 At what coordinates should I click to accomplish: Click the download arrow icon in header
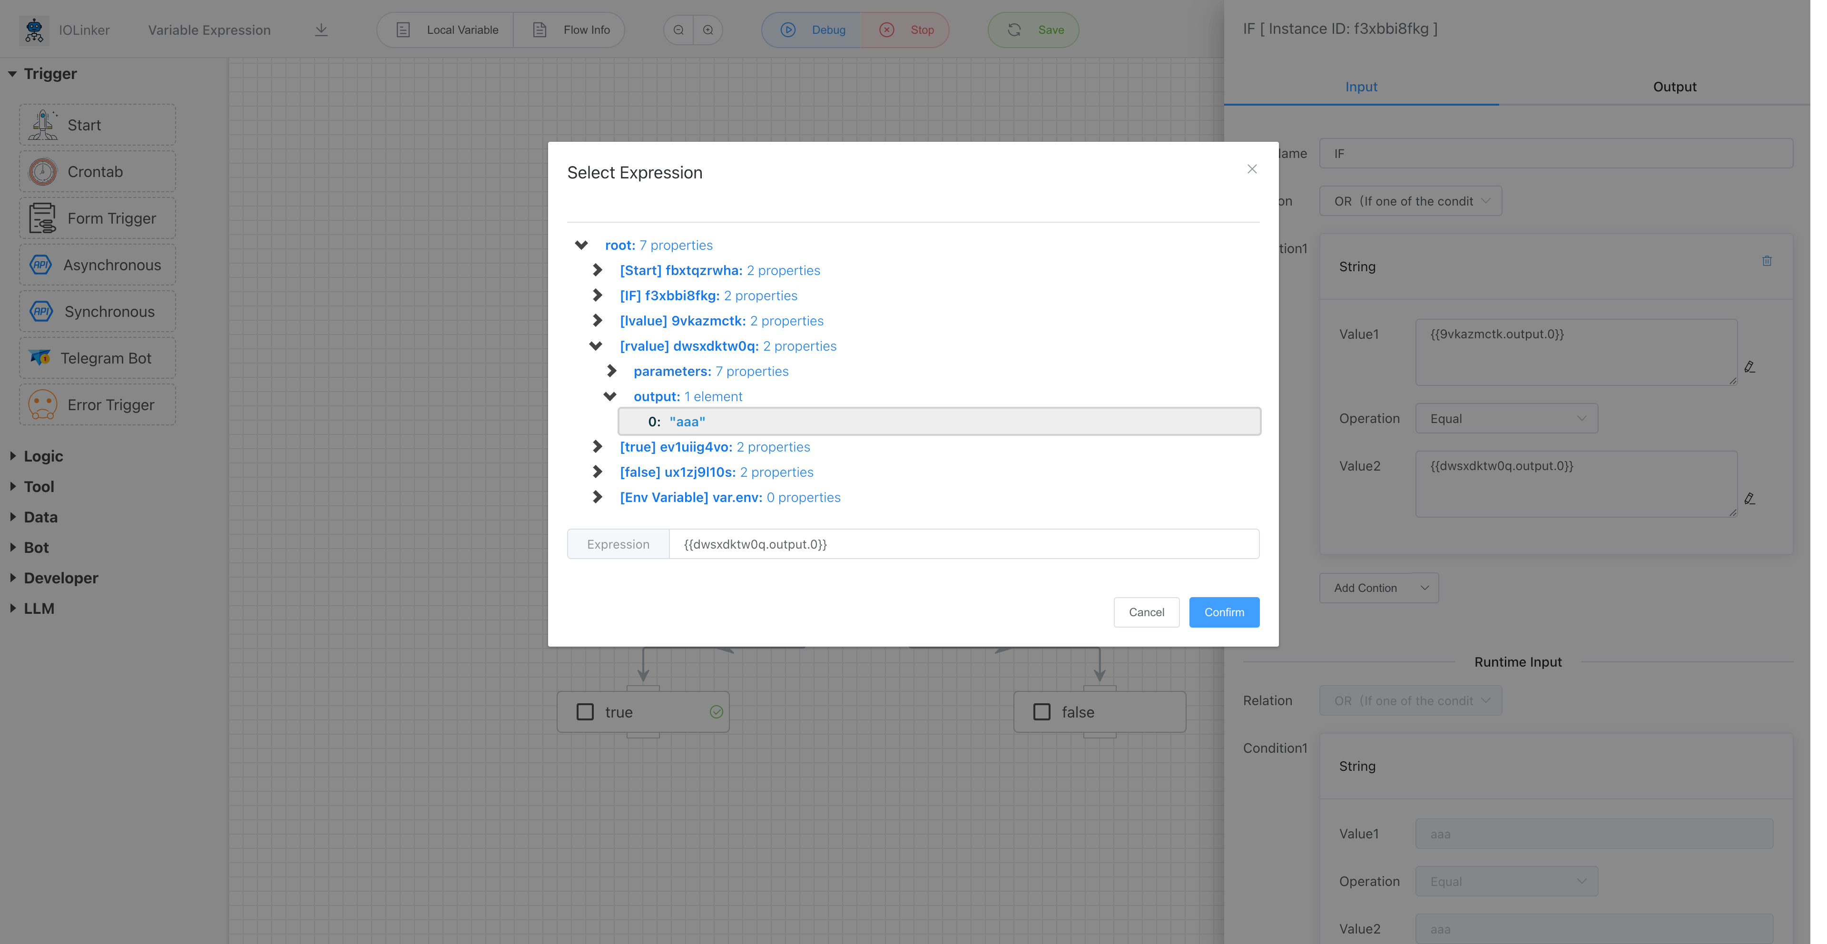click(x=321, y=30)
